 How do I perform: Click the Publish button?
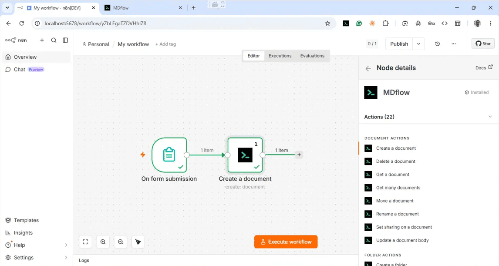coord(399,44)
